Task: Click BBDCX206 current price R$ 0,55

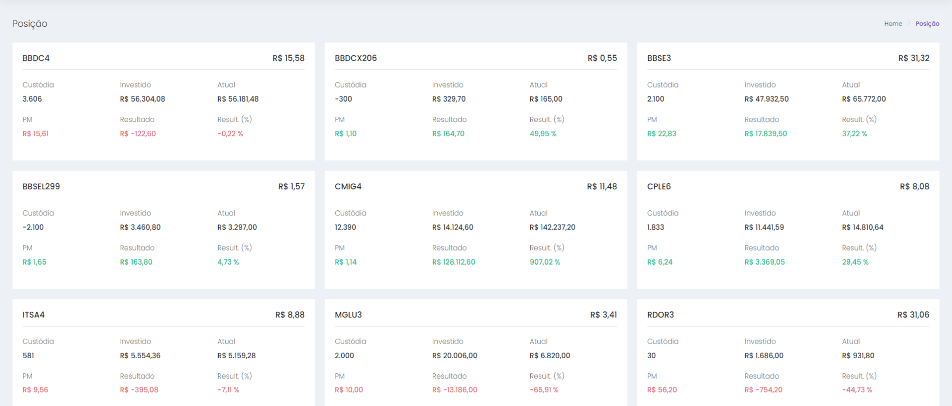Action: [602, 58]
